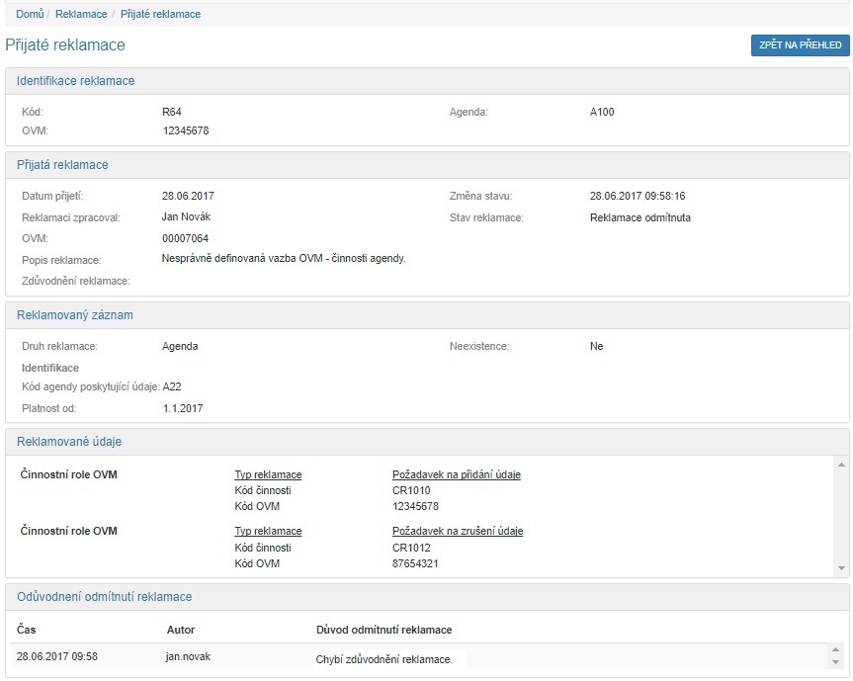Sort by the Čas column header
Viewport: 853px width, 681px height.
click(x=27, y=630)
